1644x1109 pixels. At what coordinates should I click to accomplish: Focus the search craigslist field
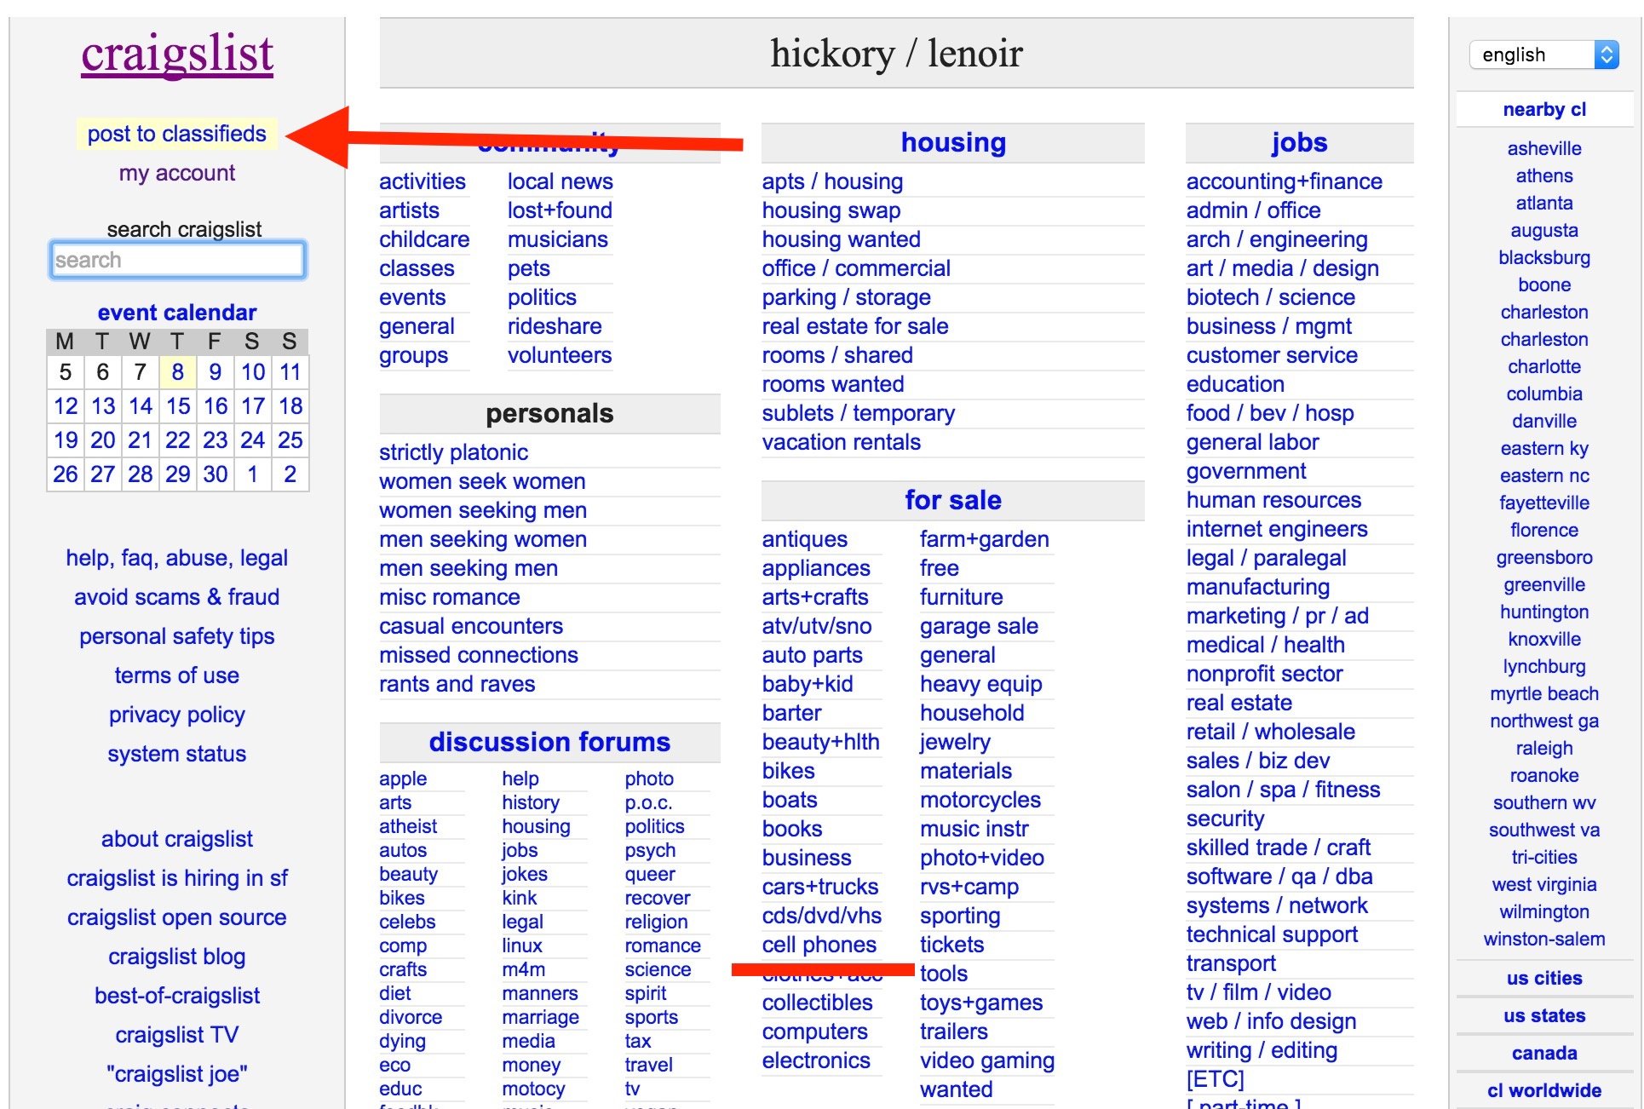point(177,260)
